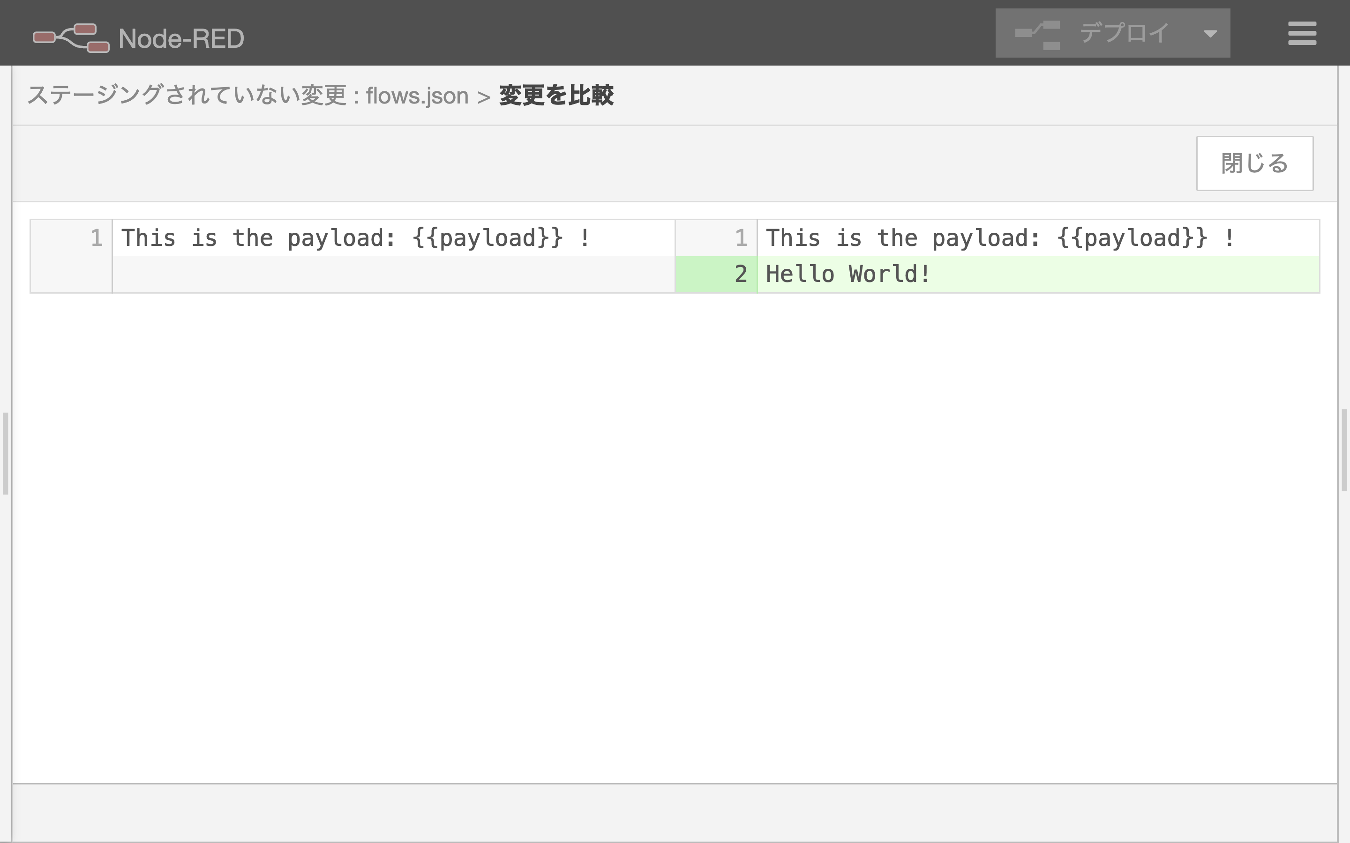Click right pane payload text line
The height and width of the screenshot is (843, 1350).
(1000, 238)
